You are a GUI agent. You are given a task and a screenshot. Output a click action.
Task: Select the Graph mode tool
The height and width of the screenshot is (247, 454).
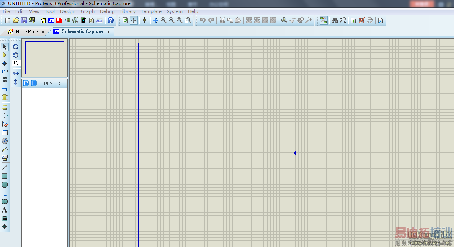pyautogui.click(x=5, y=124)
